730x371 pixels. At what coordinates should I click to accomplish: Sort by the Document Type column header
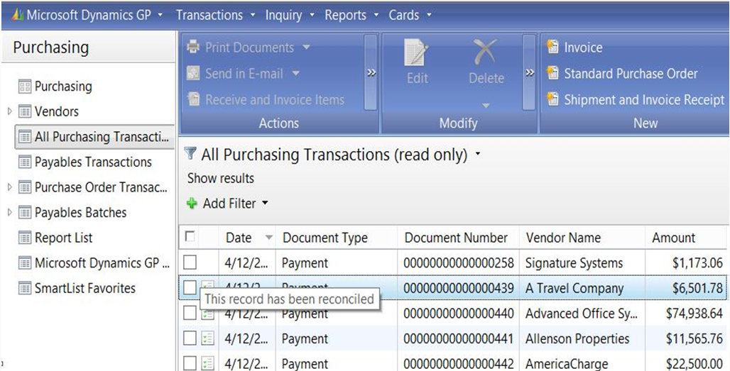(325, 238)
